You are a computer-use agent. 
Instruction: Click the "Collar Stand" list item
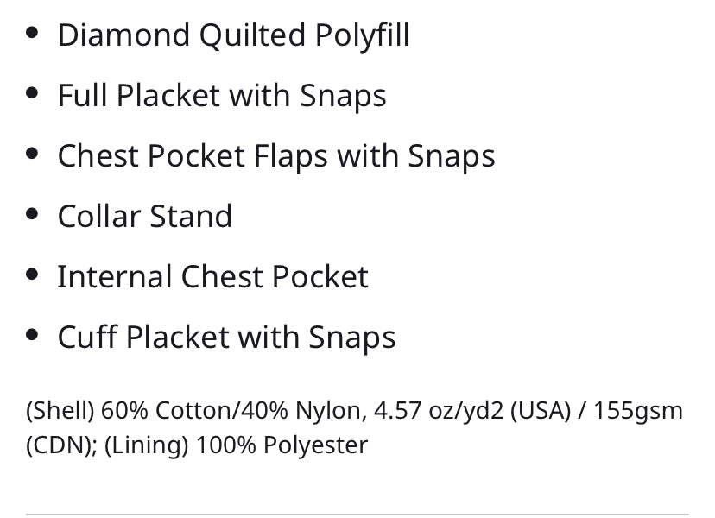tap(145, 216)
